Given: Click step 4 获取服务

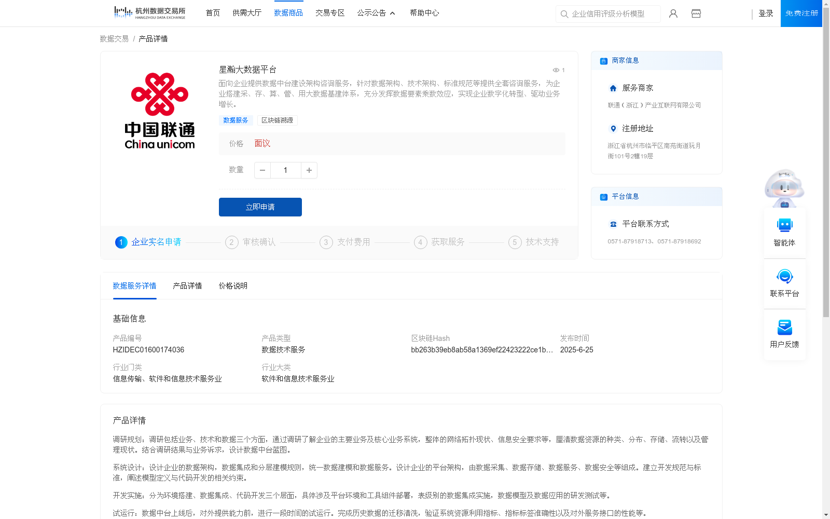Looking at the screenshot, I should pyautogui.click(x=439, y=242).
